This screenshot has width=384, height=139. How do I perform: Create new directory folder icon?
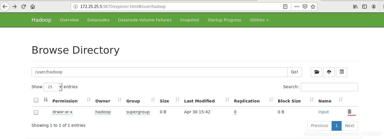(316, 72)
